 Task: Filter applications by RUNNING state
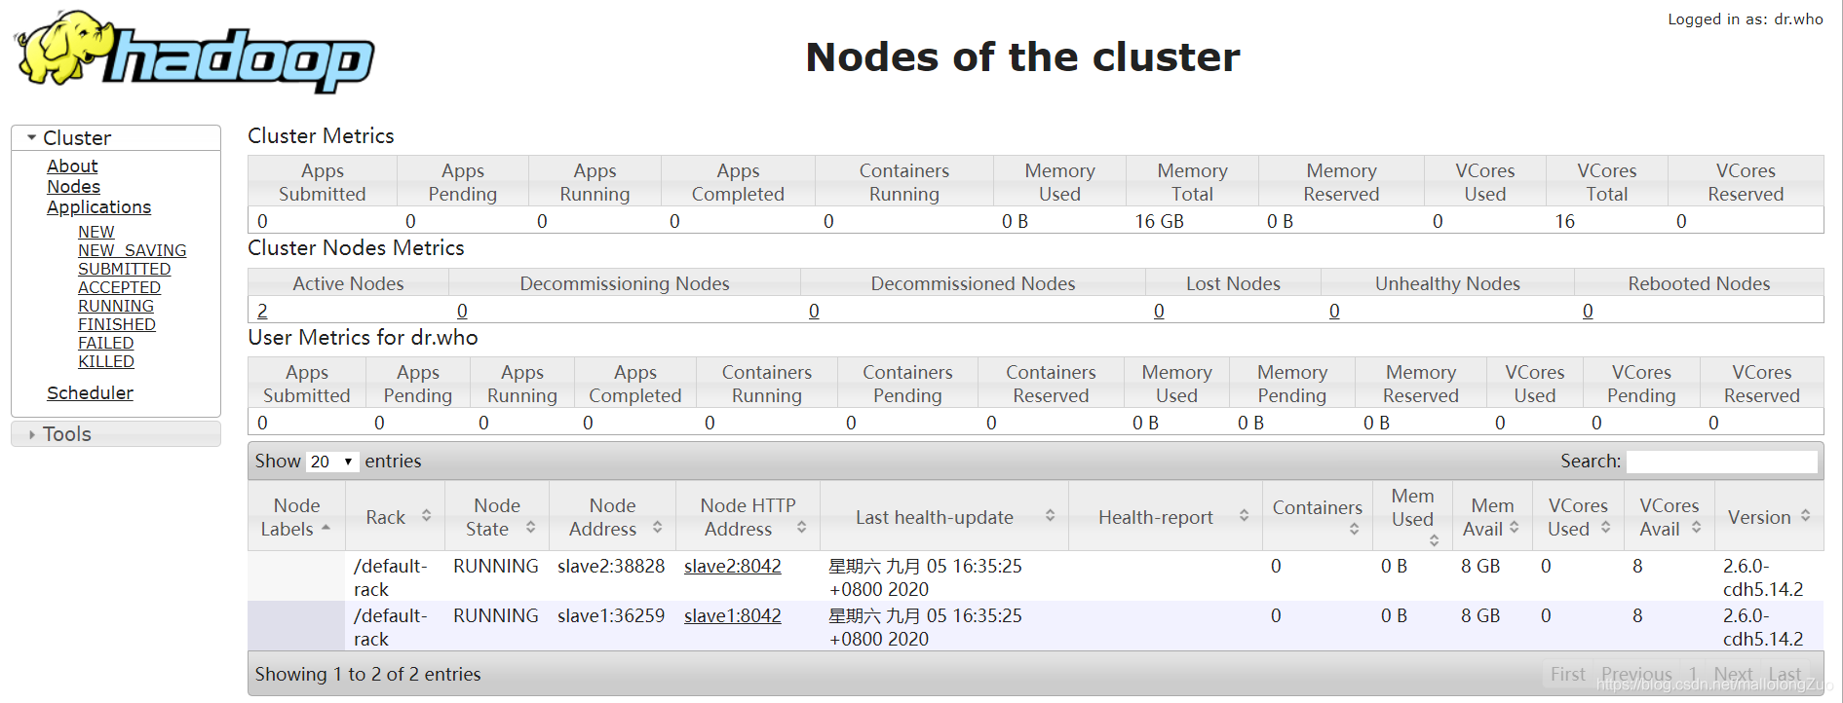[x=115, y=306]
